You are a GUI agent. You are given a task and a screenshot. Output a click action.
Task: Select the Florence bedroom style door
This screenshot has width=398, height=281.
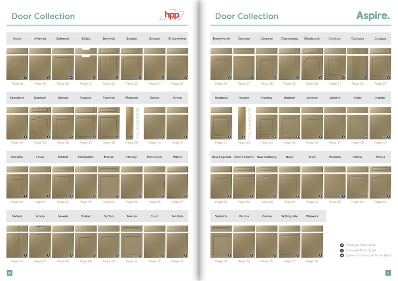[x=130, y=123]
